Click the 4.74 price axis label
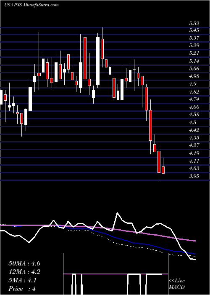The width and height of the screenshot is (210, 295). point(194,99)
